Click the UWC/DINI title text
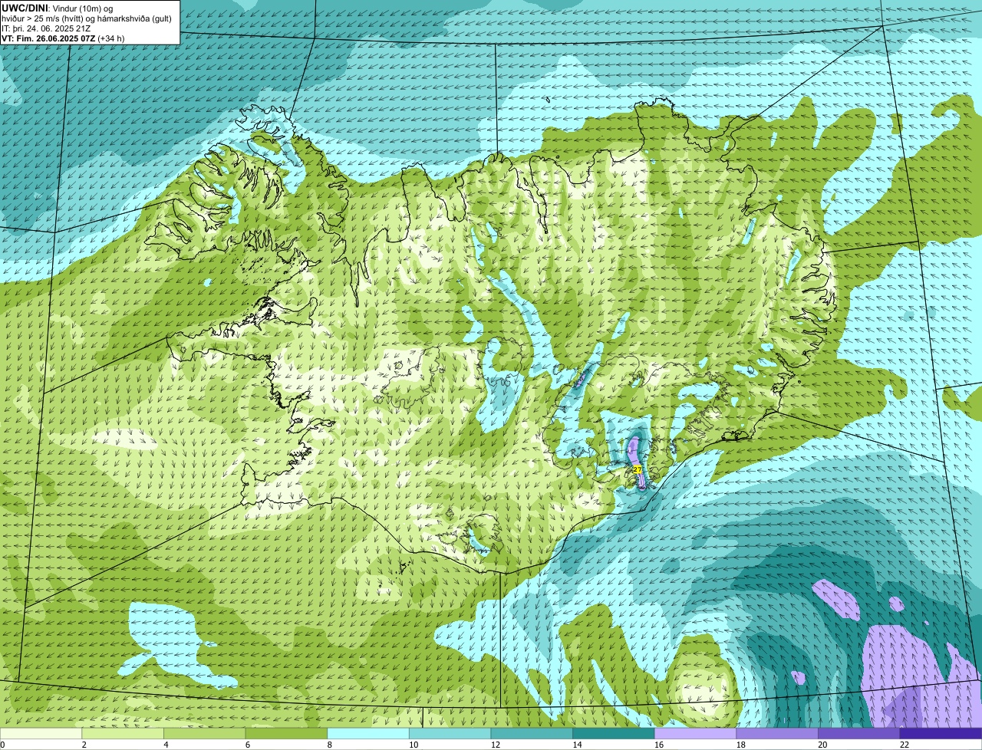Image resolution: width=982 pixels, height=750 pixels. point(25,8)
